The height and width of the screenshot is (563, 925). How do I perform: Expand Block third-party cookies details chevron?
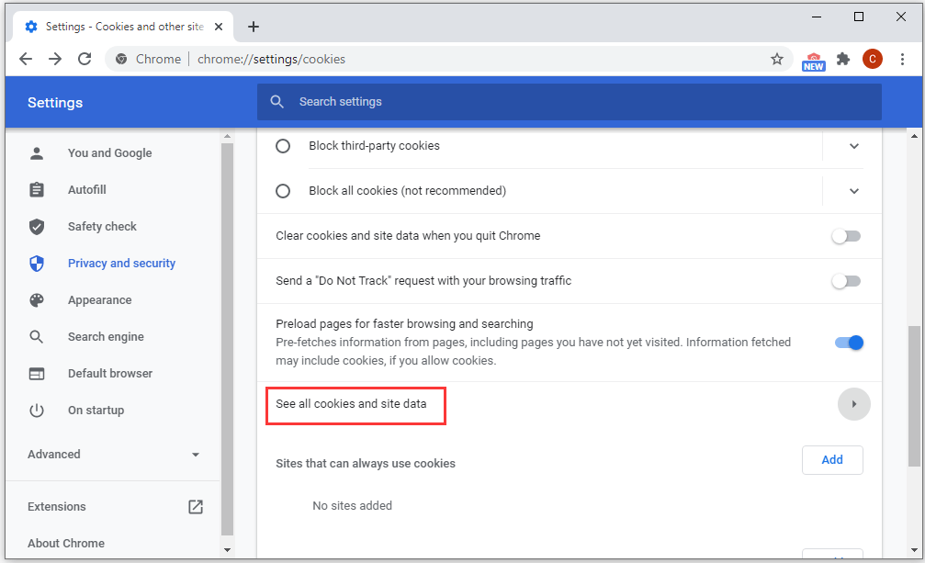853,146
